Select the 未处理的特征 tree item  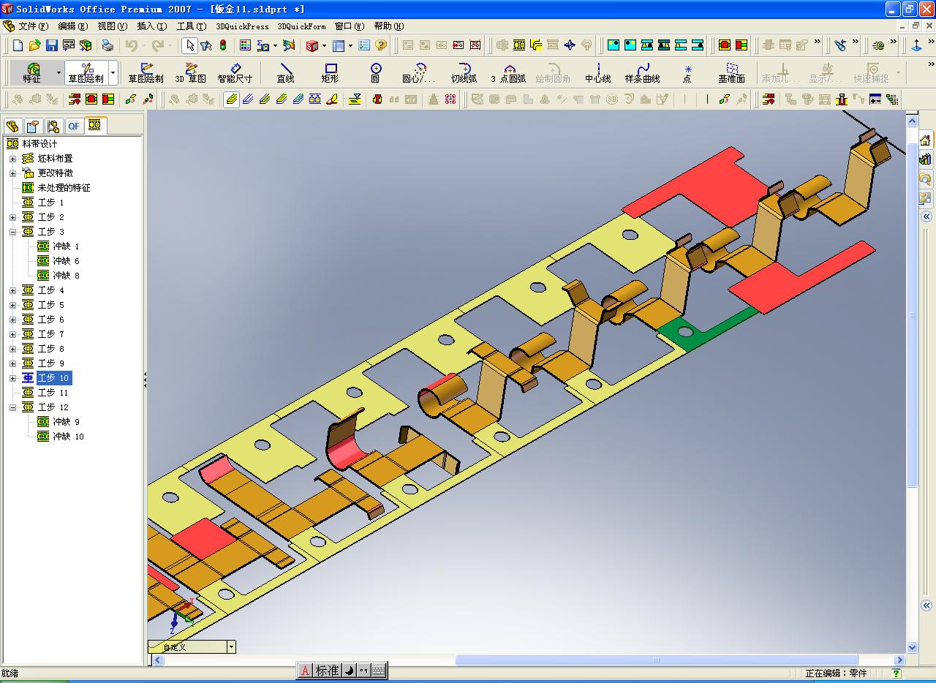point(64,188)
